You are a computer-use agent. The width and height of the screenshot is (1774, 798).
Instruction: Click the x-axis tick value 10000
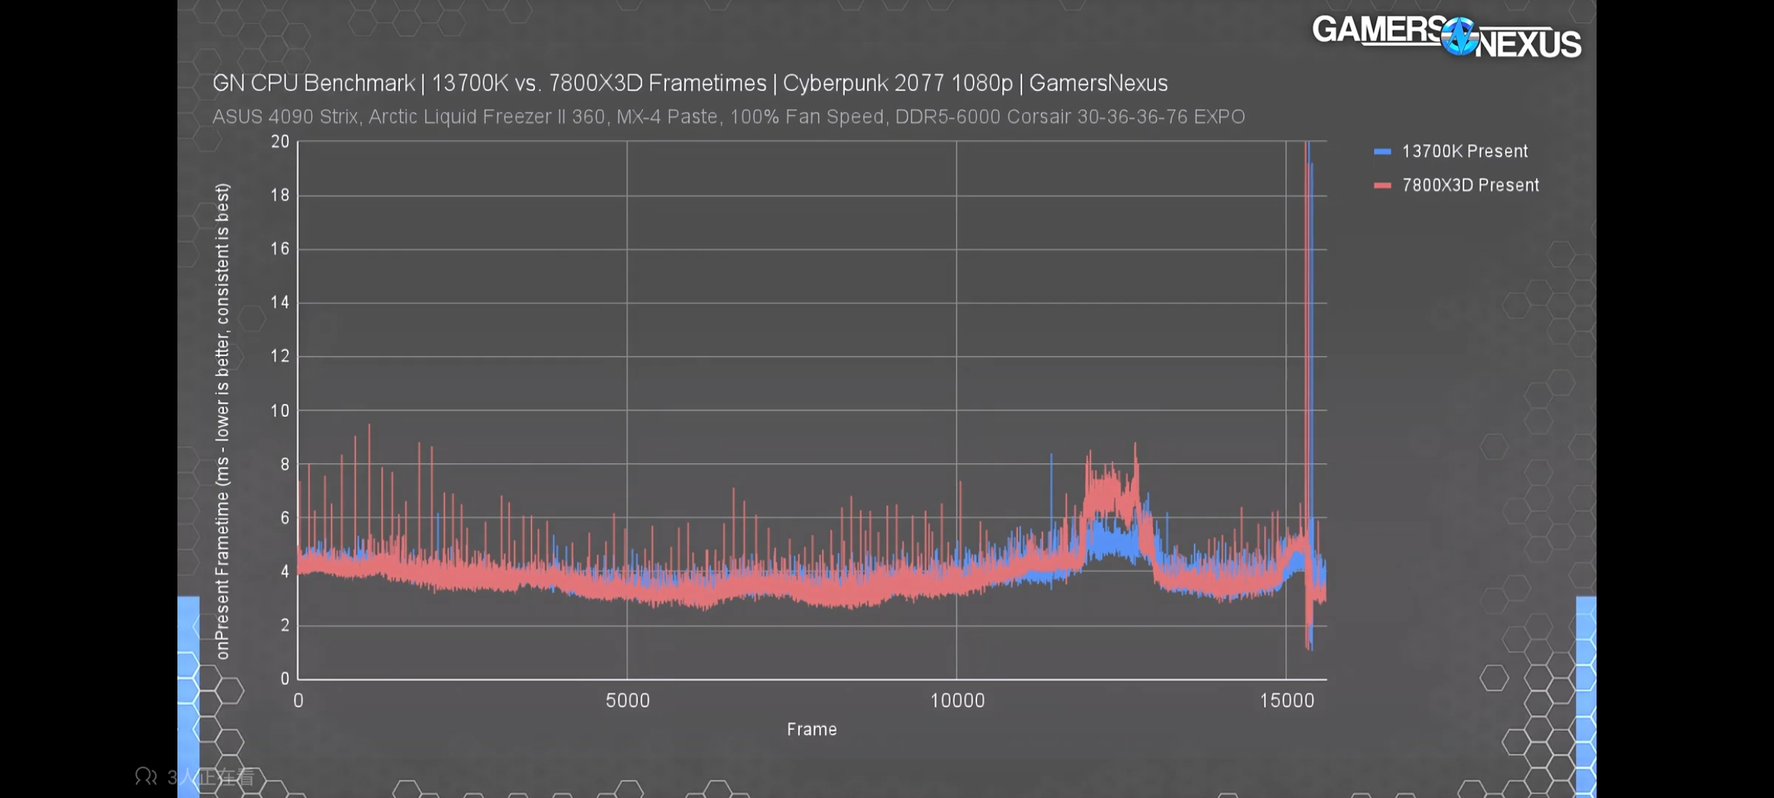(x=957, y=701)
